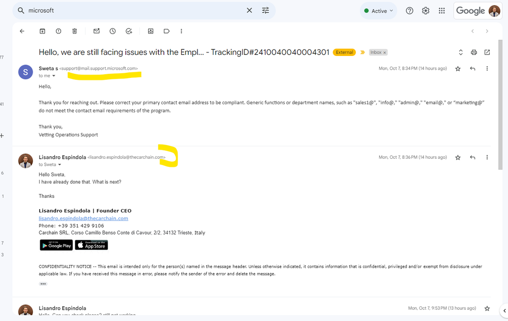Expand all messages in the thread

coord(461,52)
